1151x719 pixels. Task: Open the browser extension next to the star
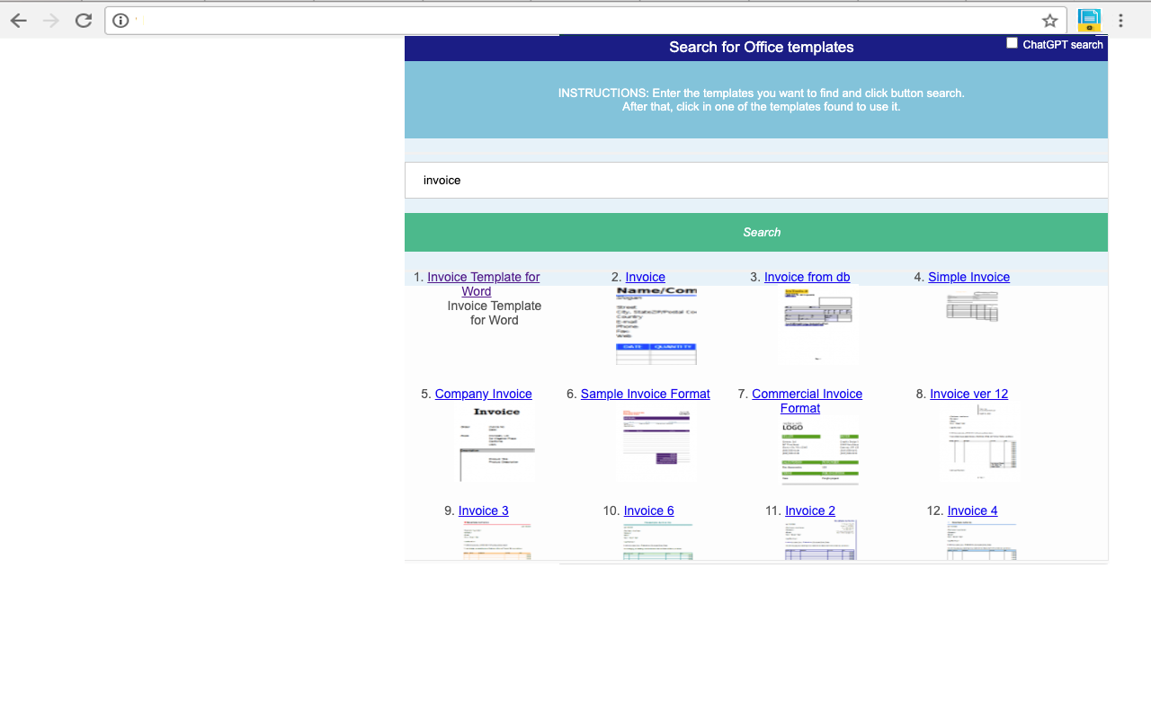pos(1088,20)
